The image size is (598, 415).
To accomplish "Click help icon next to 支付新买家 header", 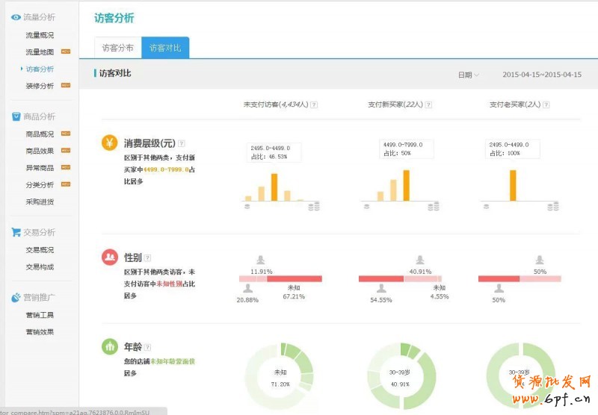I will coord(428,105).
